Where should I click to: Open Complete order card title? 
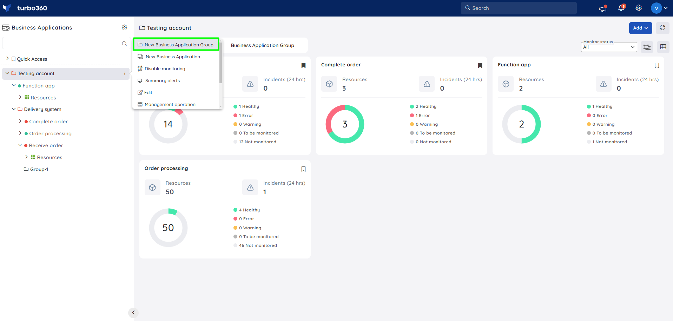[341, 65]
